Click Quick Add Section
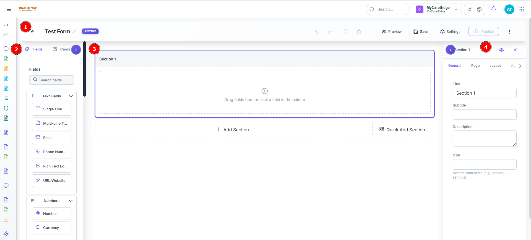Screen dimensions: 531x240 pos(402,130)
